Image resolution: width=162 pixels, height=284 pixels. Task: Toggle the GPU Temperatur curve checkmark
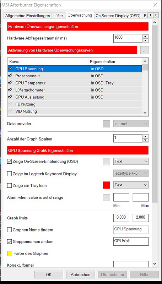(x=11, y=83)
